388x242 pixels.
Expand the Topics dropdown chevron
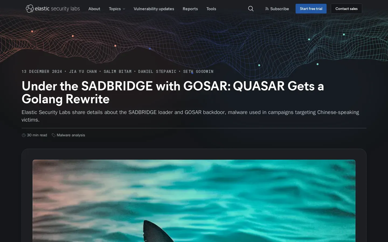(x=124, y=9)
